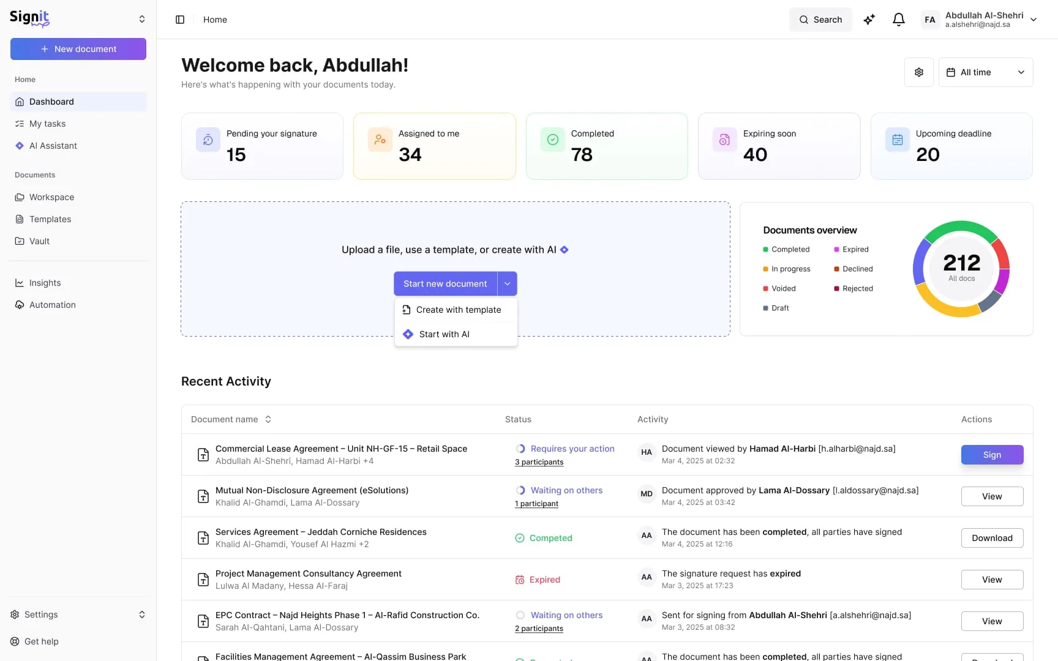
Task: Open the Automation section
Action: [x=52, y=305]
